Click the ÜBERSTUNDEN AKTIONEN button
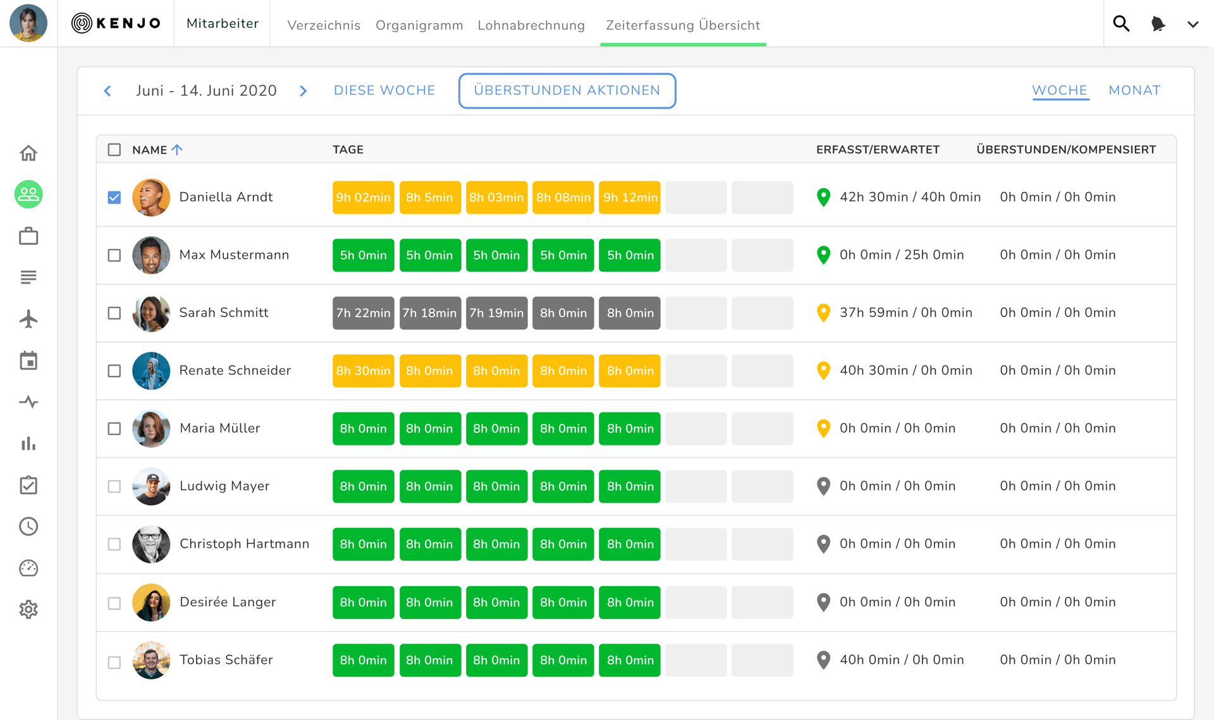The width and height of the screenshot is (1214, 720). tap(567, 90)
